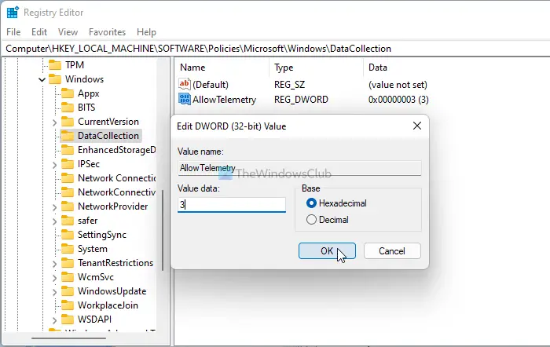This screenshot has width=550, height=347.
Task: Click the REG_DWORD type cell
Action: click(x=301, y=100)
